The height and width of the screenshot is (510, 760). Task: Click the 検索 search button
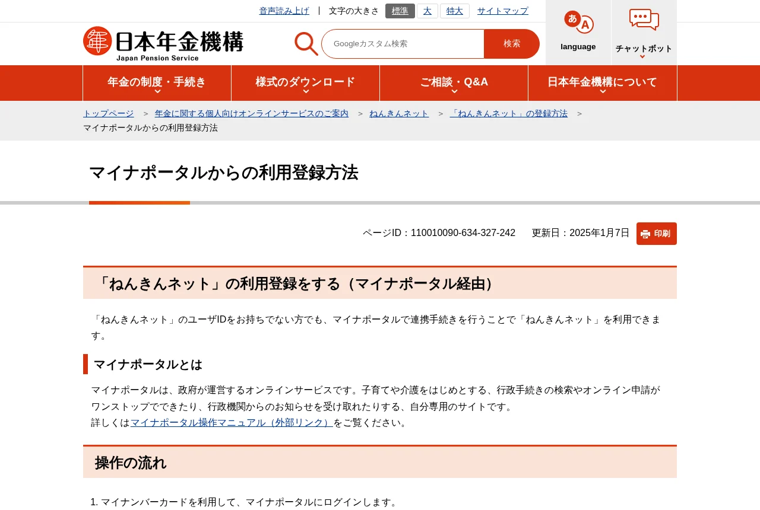tap(512, 44)
